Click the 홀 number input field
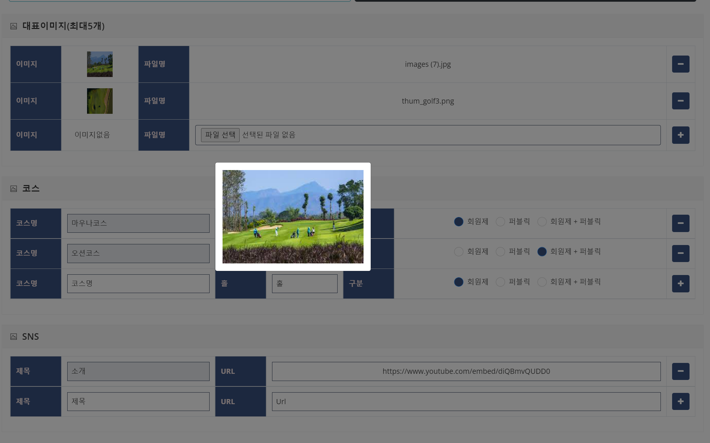 coord(304,284)
